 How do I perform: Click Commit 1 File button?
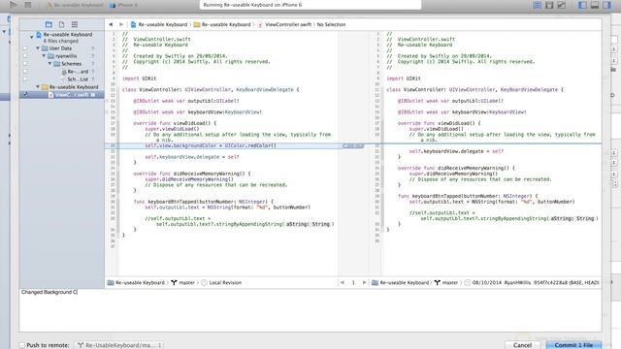coord(573,345)
